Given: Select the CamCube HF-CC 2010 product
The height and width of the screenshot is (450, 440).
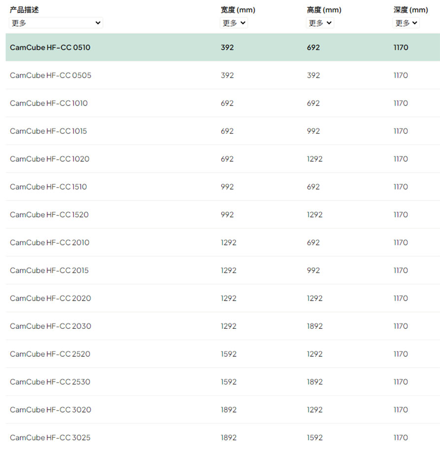Looking at the screenshot, I should click(223, 242).
